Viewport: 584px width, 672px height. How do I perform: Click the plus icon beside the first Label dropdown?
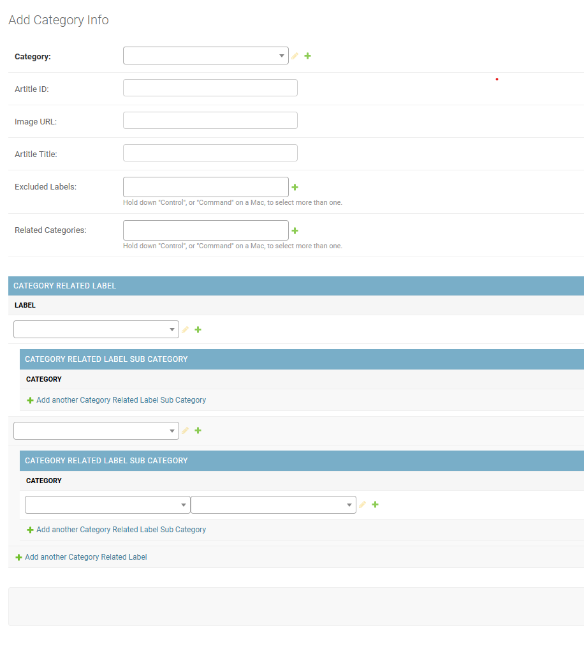198,329
